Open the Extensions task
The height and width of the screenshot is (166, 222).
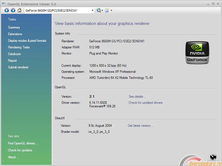click(15, 34)
